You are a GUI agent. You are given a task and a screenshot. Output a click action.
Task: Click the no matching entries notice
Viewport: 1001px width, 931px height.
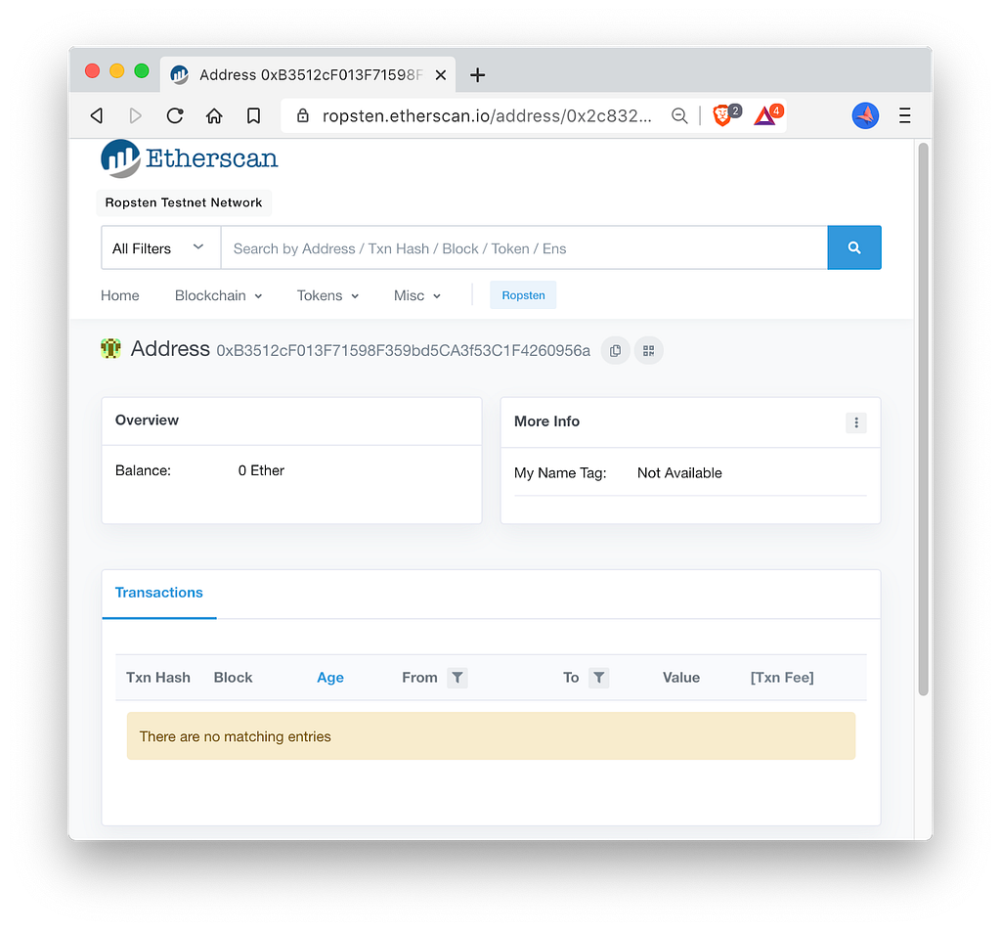click(491, 736)
